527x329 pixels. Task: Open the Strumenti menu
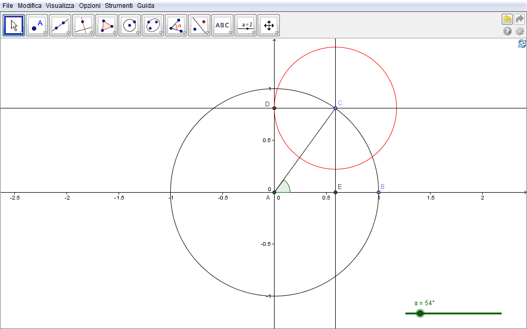119,6
